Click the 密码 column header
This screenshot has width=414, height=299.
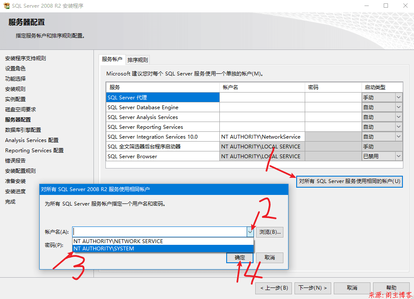333,87
